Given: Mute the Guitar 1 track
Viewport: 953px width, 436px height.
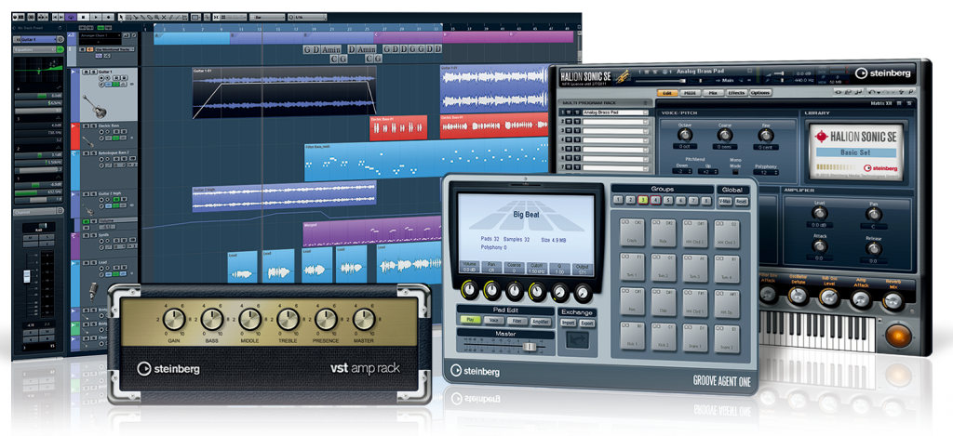Looking at the screenshot, I should point(87,72).
